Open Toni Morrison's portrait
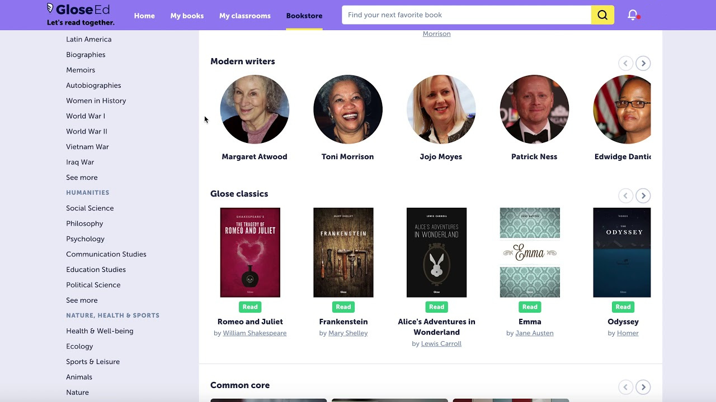Screen dimensions: 716x402 click(348, 109)
